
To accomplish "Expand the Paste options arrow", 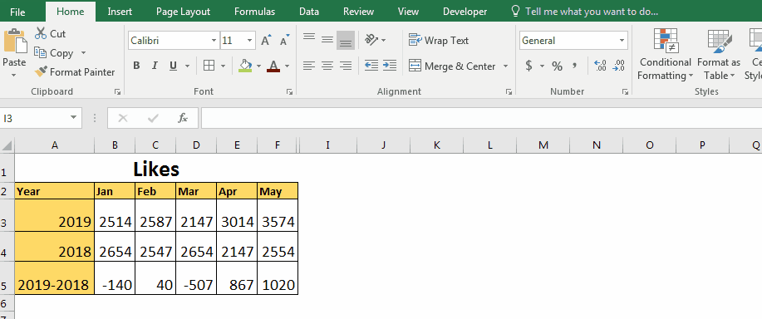I will [x=13, y=76].
